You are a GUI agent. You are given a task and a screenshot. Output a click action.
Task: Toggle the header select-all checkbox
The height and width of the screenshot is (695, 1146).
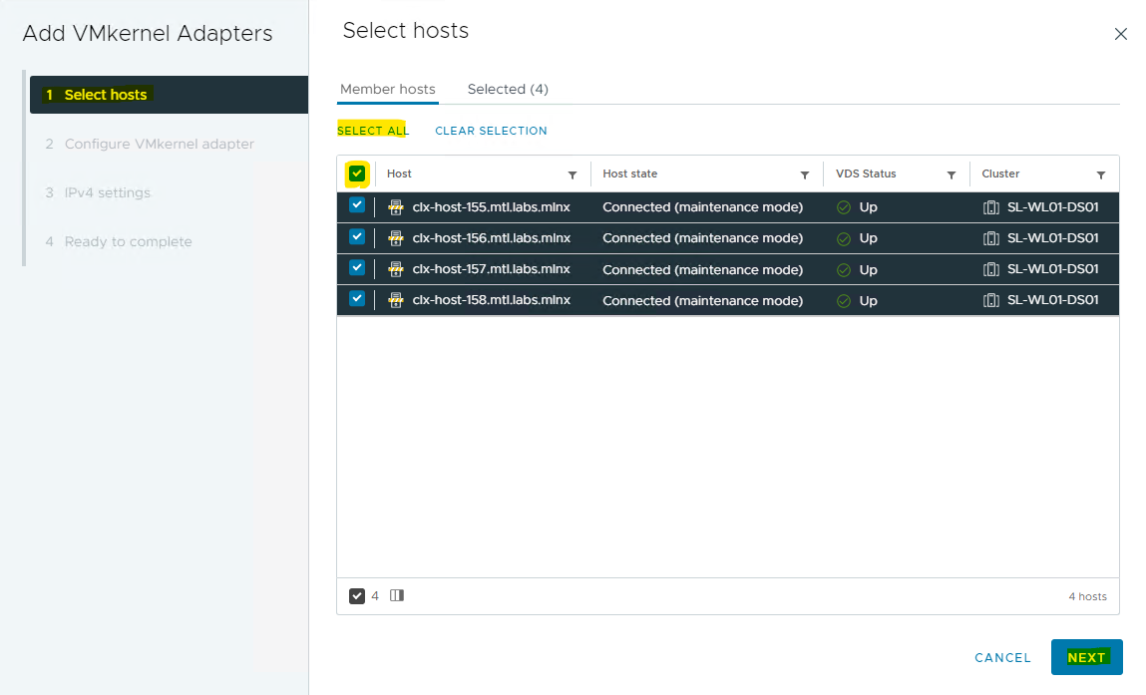coord(357,174)
